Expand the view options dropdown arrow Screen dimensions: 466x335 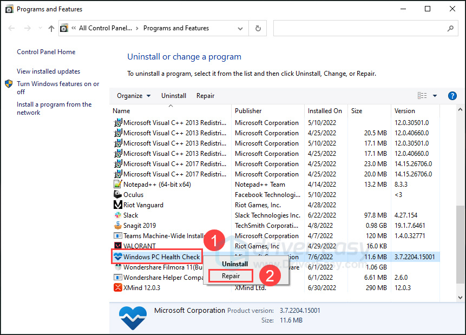(435, 96)
